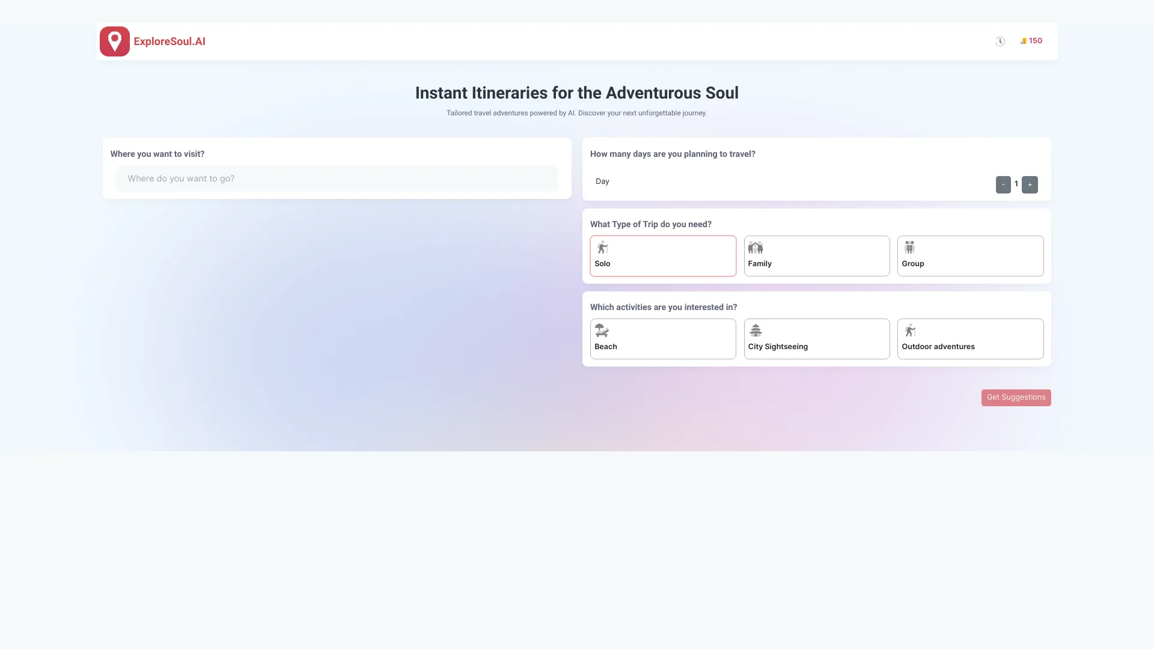This screenshot has height=649, width=1154.
Task: Click the coin/currency icon showing 150
Action: coord(1023,40)
